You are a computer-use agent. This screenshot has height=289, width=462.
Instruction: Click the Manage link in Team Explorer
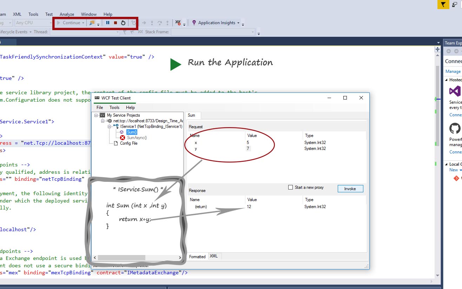click(453, 71)
